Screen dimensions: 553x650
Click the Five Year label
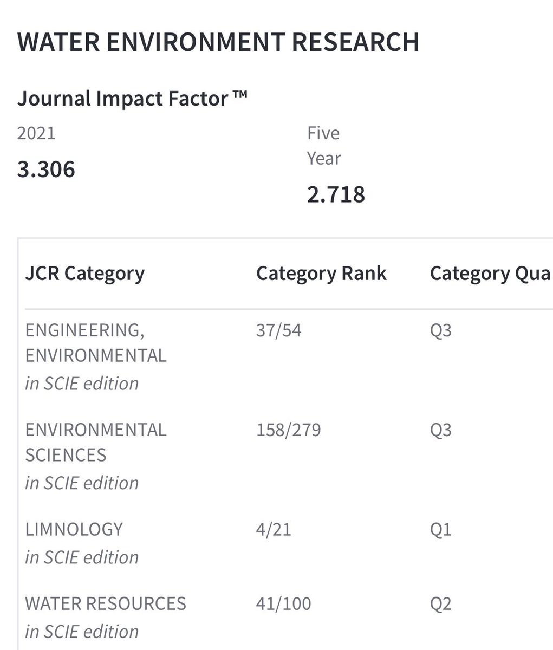pyautogui.click(x=324, y=145)
